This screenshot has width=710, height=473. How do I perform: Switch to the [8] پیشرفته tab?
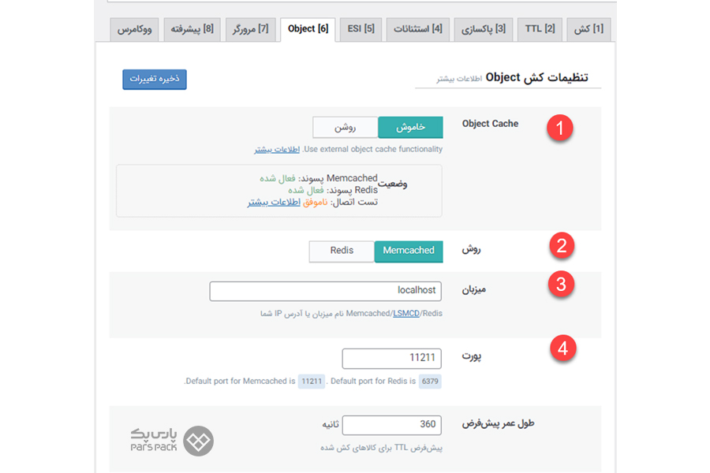tap(192, 29)
